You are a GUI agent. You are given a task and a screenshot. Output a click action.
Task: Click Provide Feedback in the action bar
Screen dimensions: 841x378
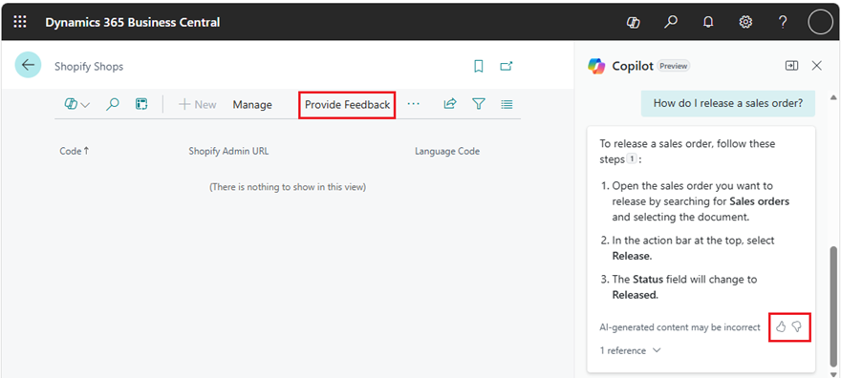click(x=347, y=105)
